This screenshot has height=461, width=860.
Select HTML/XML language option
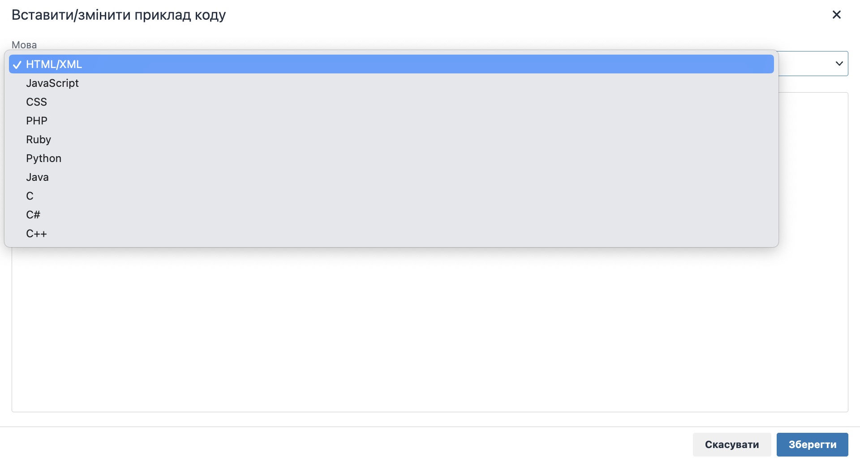click(54, 64)
